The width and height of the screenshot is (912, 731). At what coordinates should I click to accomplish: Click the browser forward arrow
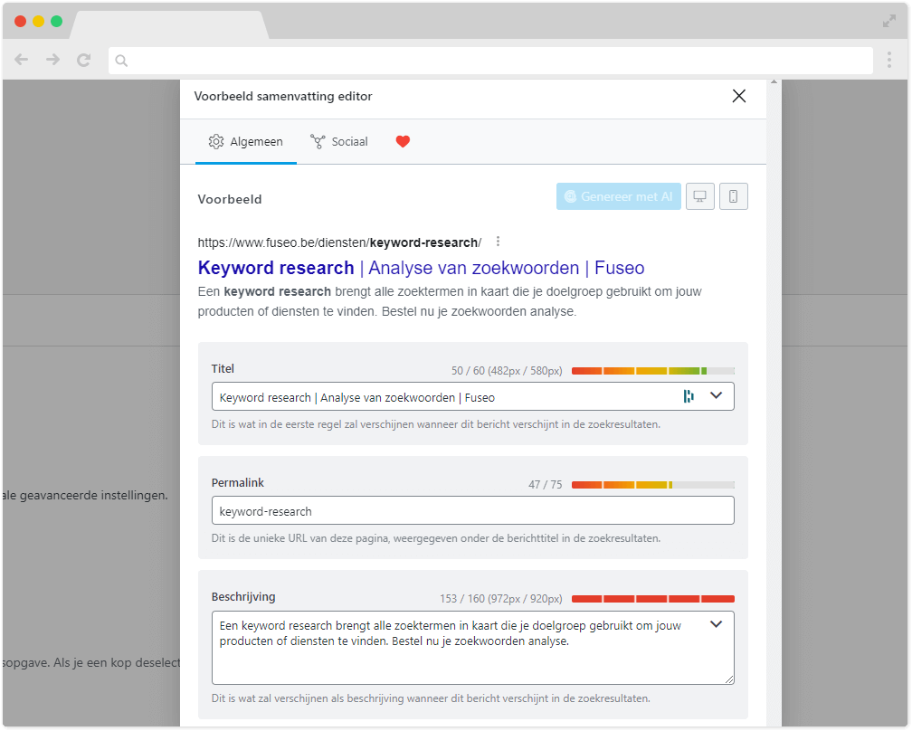(x=52, y=60)
